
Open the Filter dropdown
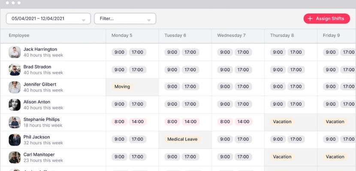pos(125,18)
